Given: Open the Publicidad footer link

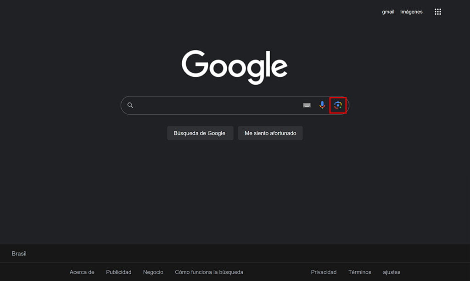Looking at the screenshot, I should point(119,272).
